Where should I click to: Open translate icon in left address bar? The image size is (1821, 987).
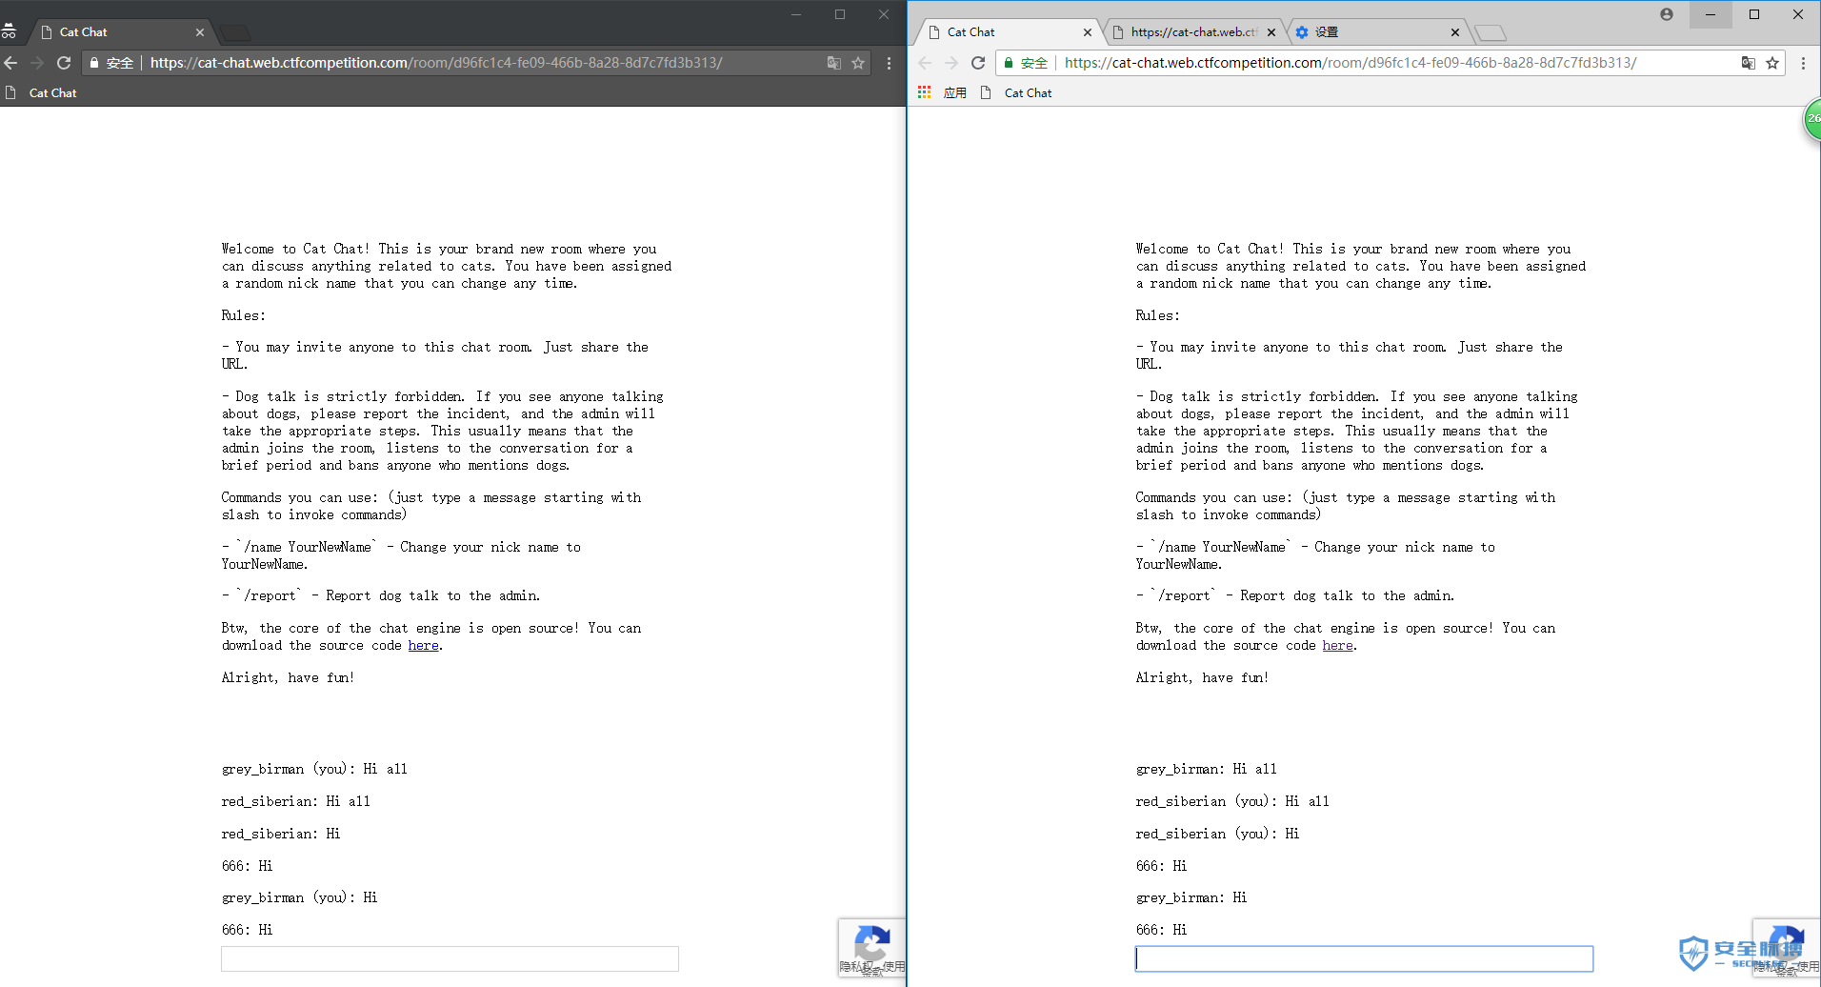pos(834,63)
